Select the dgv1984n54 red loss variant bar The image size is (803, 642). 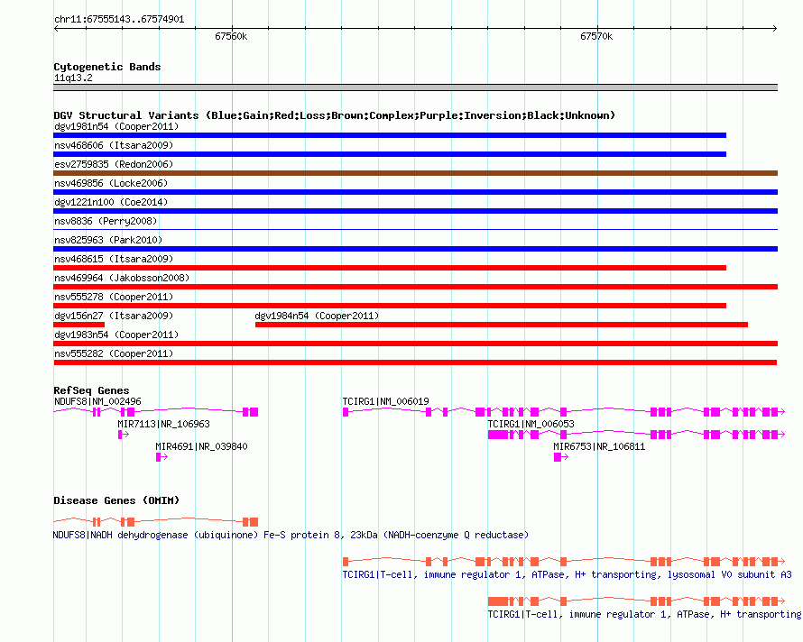501,325
